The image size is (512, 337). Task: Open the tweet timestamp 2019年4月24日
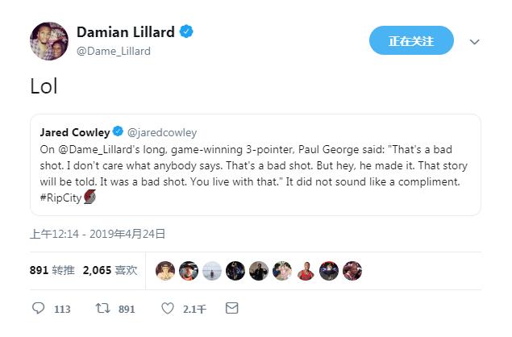coord(98,234)
